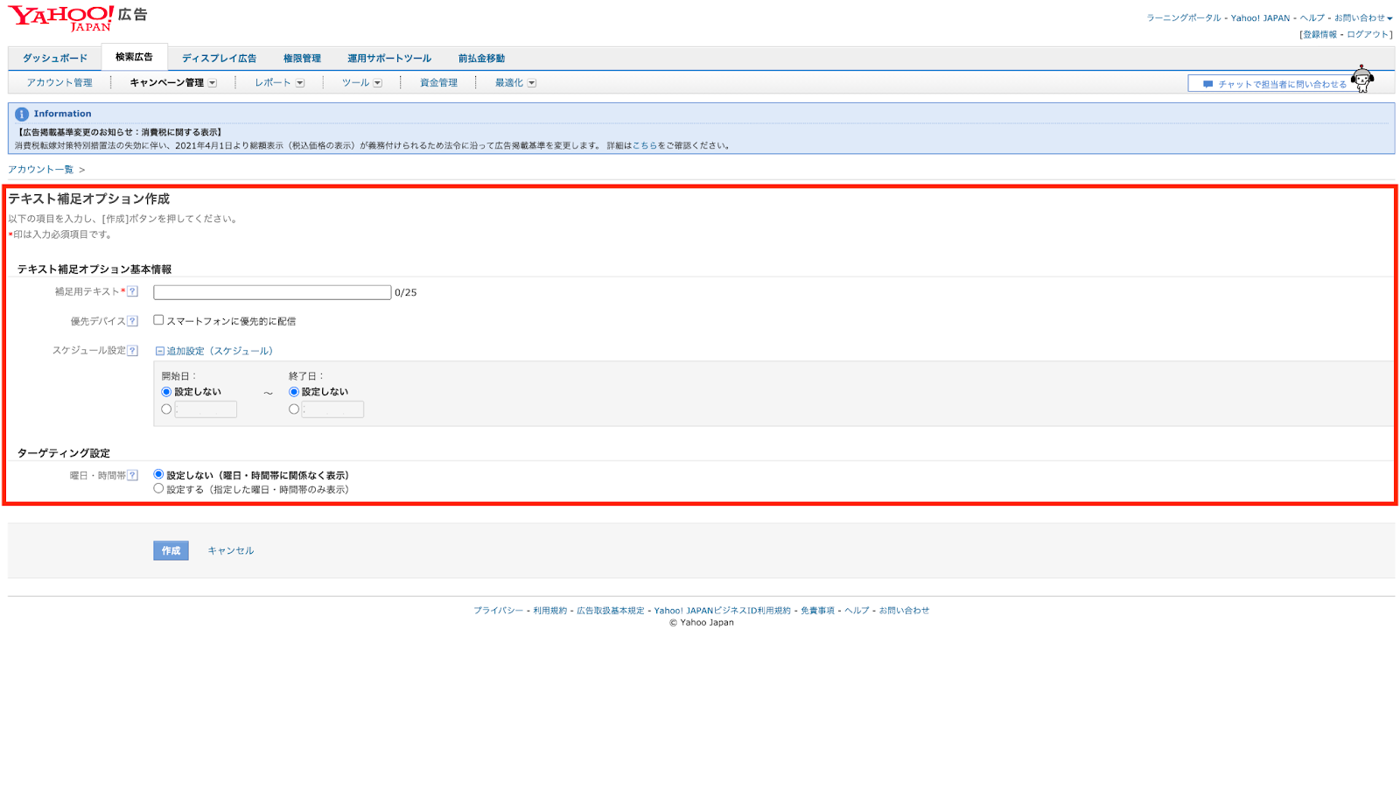1400x790 pixels.
Task: Click the 作成 button
Action: coord(171,550)
